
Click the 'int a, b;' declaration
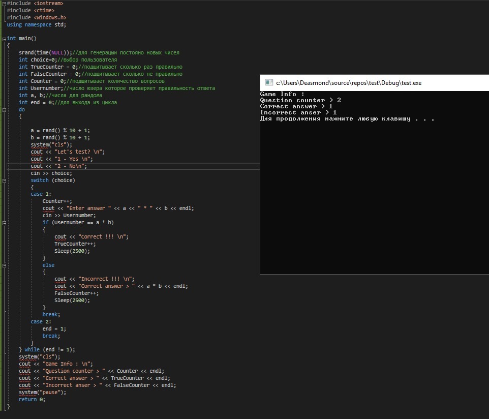coord(32,95)
